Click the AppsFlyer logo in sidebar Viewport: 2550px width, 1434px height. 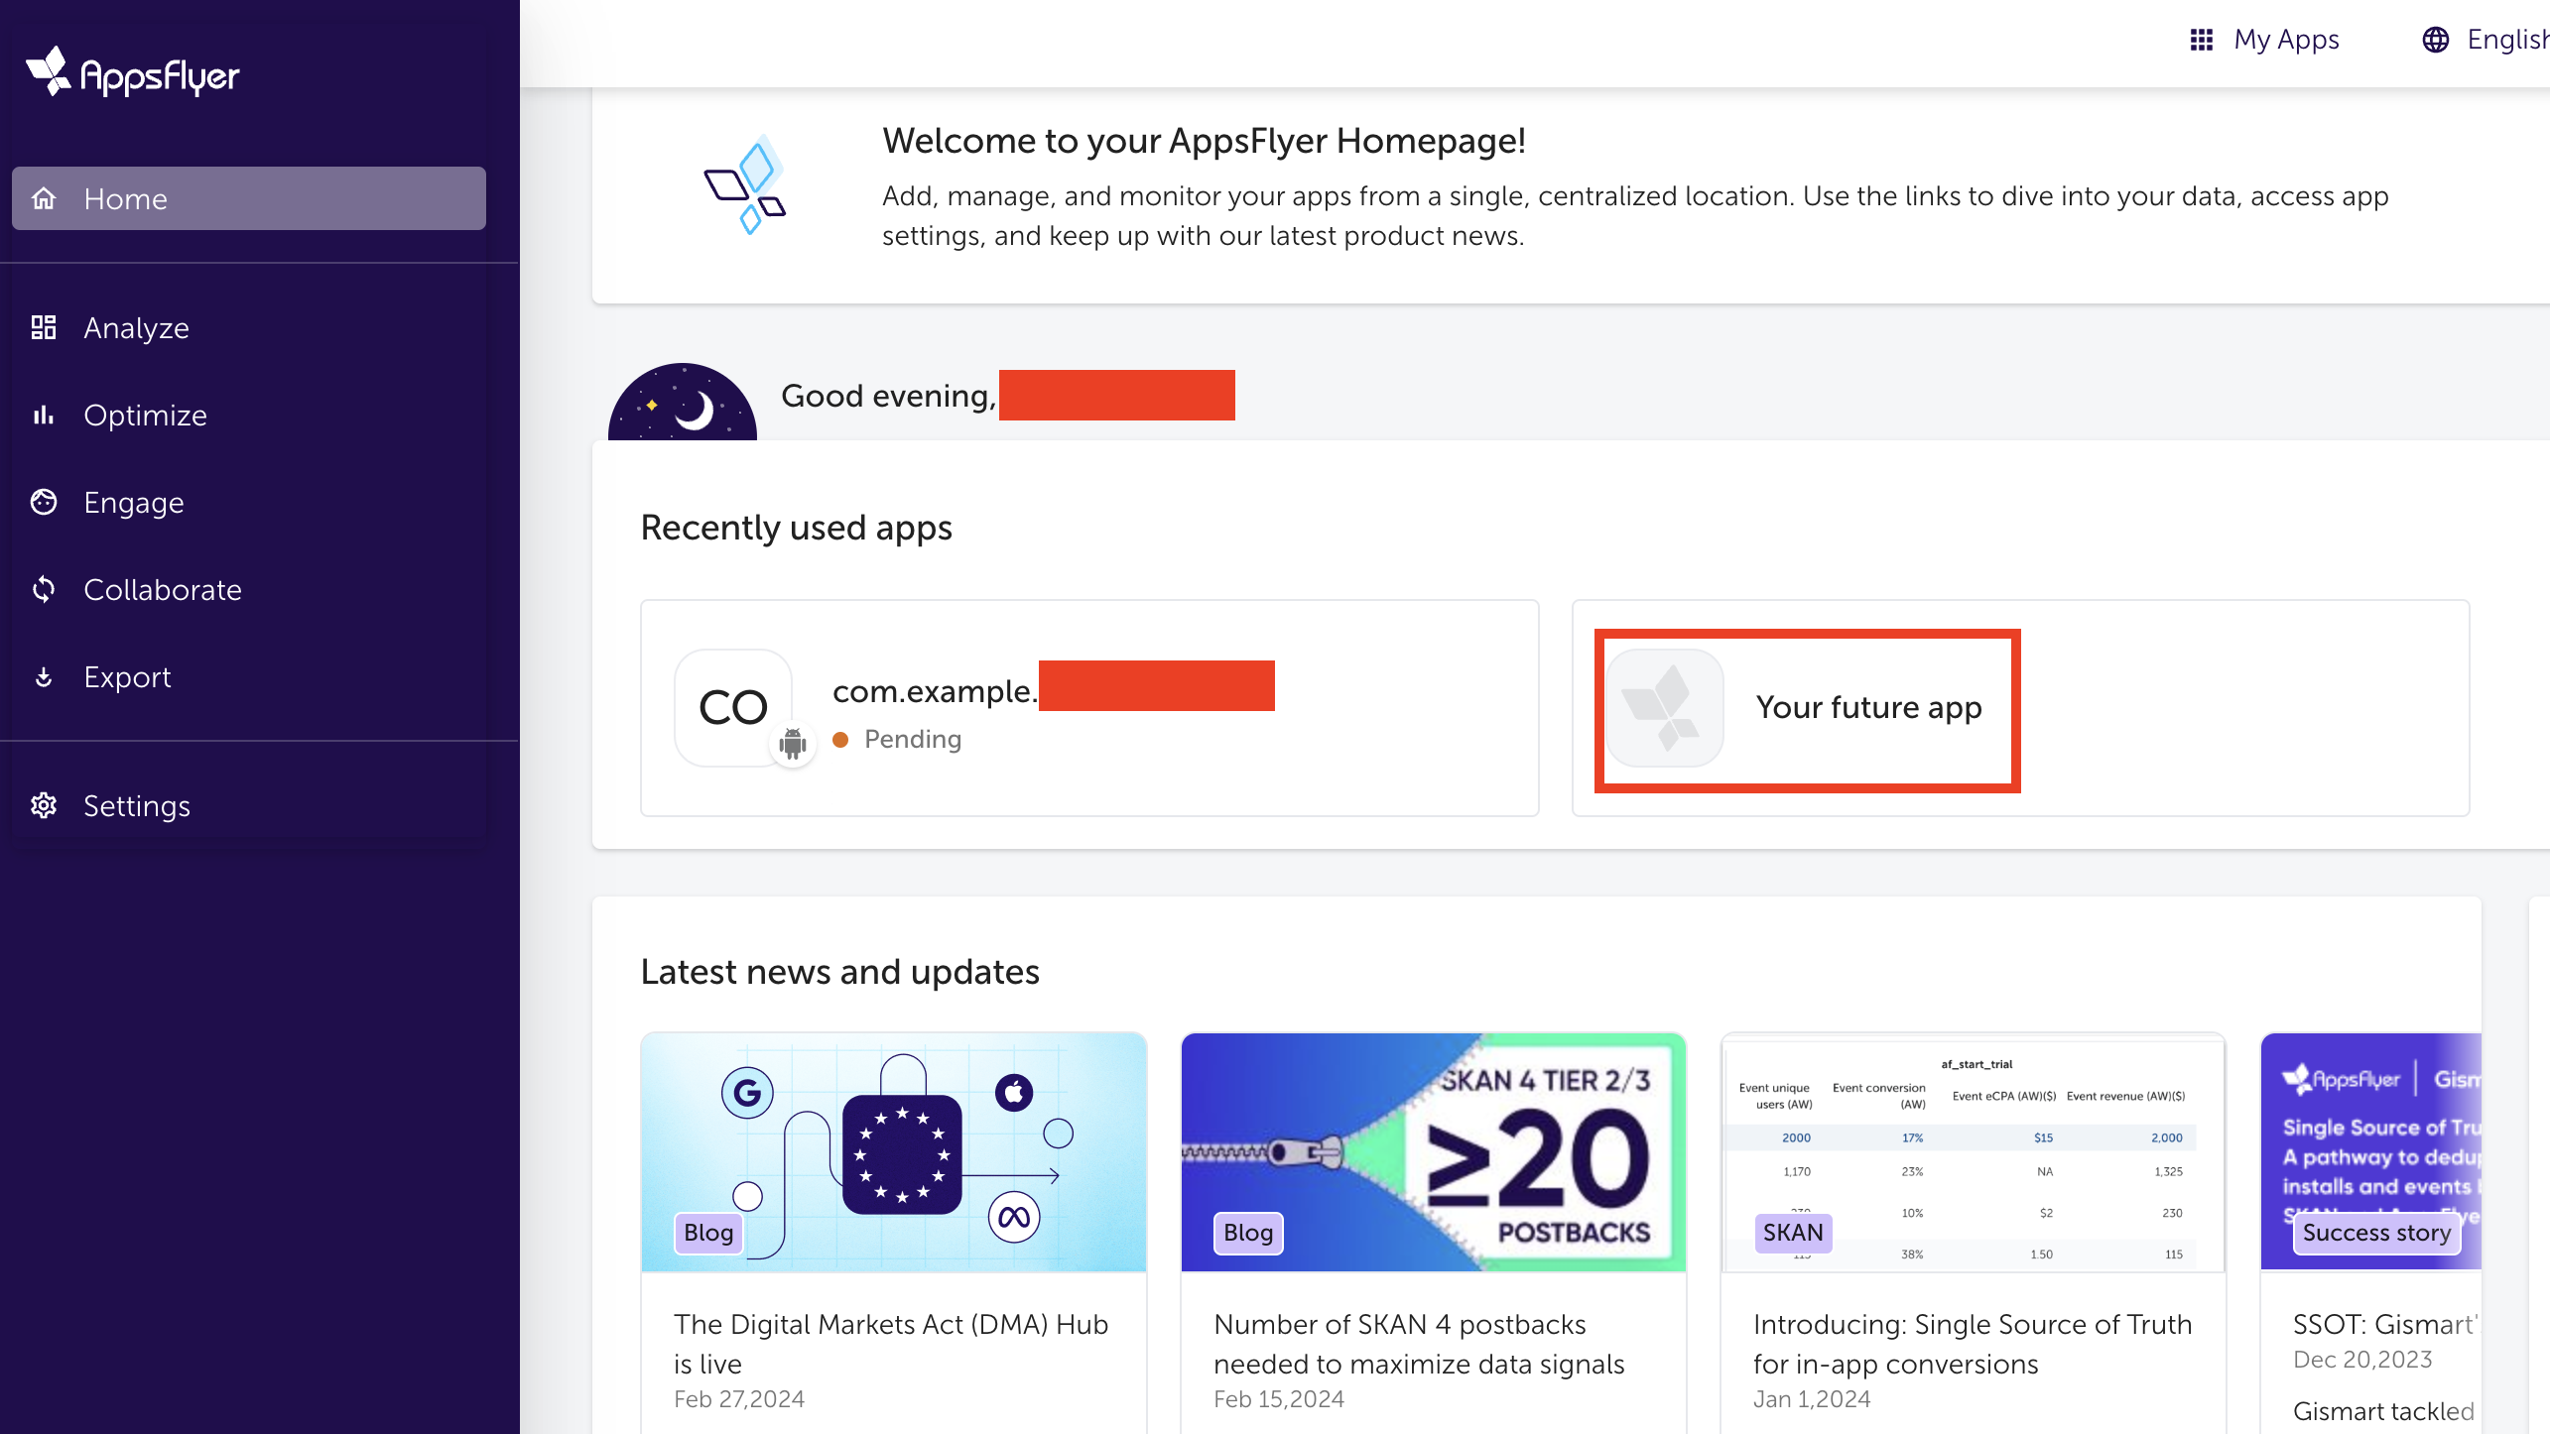132,73
